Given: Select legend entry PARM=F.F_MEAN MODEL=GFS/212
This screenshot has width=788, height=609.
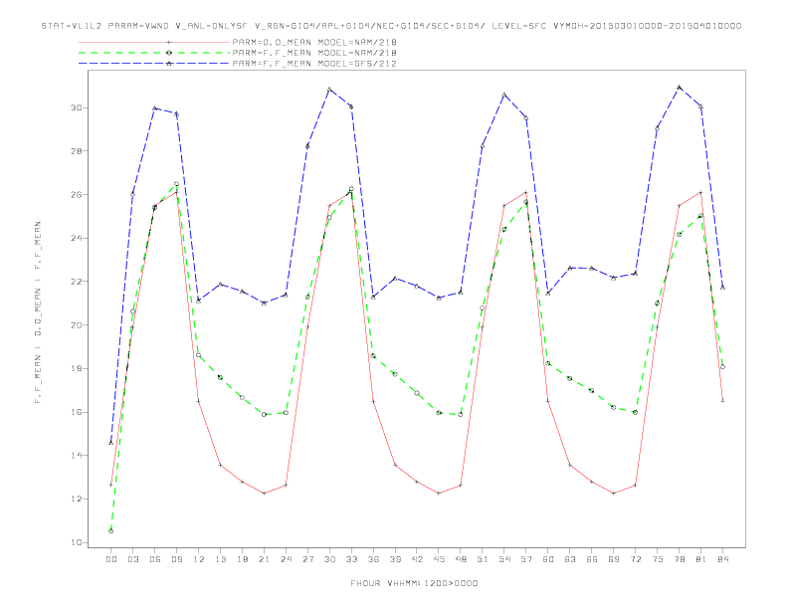Looking at the screenshot, I should click(x=314, y=64).
